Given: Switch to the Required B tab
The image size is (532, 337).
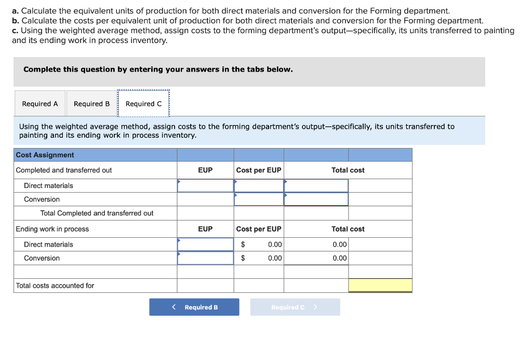Looking at the screenshot, I should pyautogui.click(x=91, y=103).
